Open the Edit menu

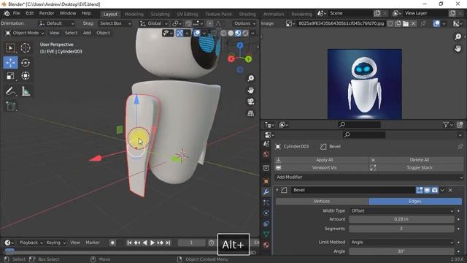pyautogui.click(x=29, y=13)
